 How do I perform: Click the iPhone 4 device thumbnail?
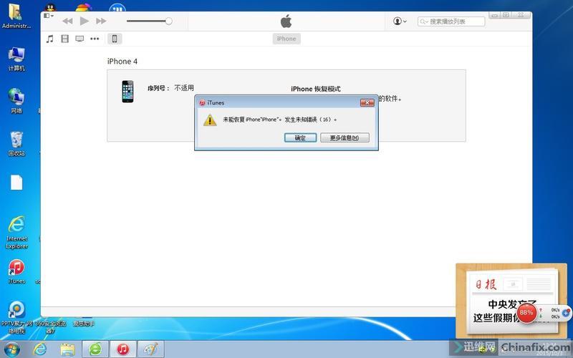pos(127,92)
